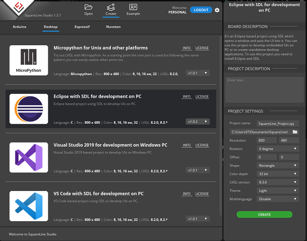Click the green CREATE button
The image size is (307, 241).
point(264,215)
